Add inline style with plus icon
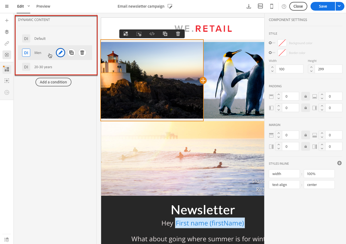This screenshot has width=346, height=244. tap(339, 163)
